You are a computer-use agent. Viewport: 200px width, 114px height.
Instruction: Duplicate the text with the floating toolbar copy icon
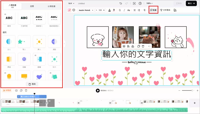pos(139,46)
